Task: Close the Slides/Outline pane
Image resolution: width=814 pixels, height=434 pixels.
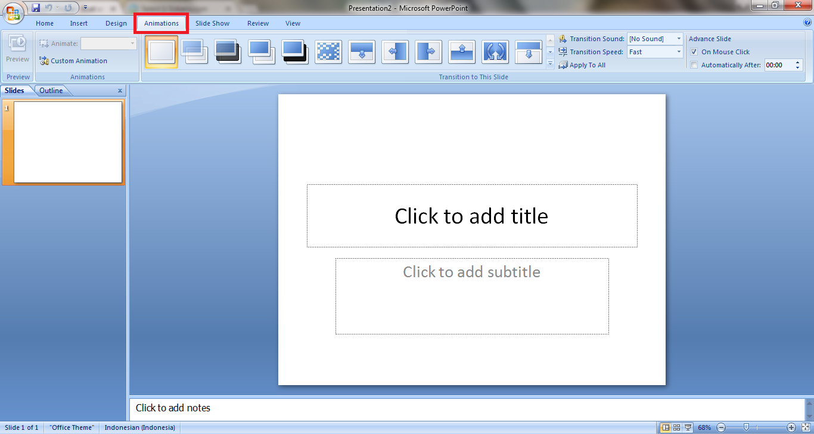Action: click(120, 91)
